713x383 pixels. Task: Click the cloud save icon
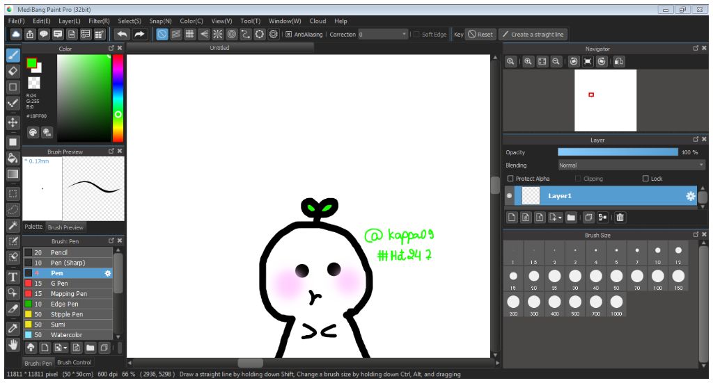coord(16,34)
